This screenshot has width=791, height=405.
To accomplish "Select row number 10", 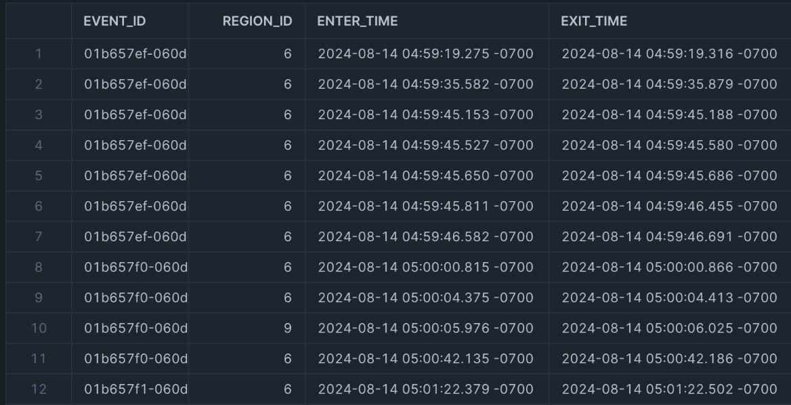I will (39, 328).
